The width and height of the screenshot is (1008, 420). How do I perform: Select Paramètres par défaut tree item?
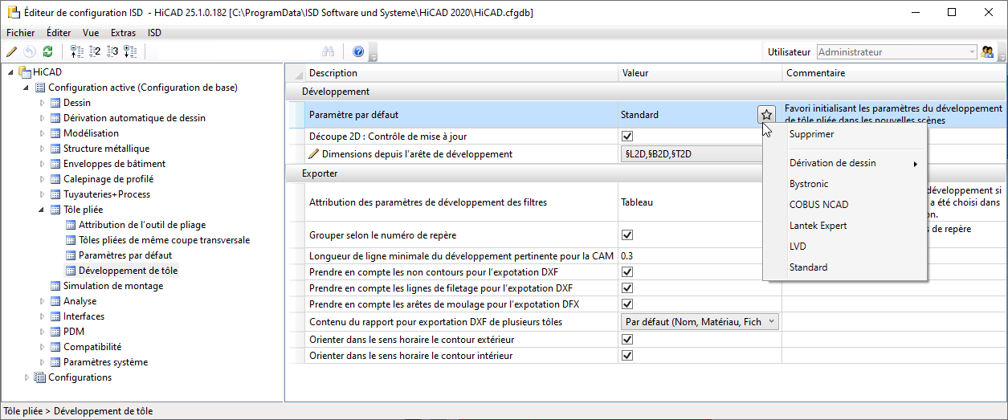pos(124,255)
